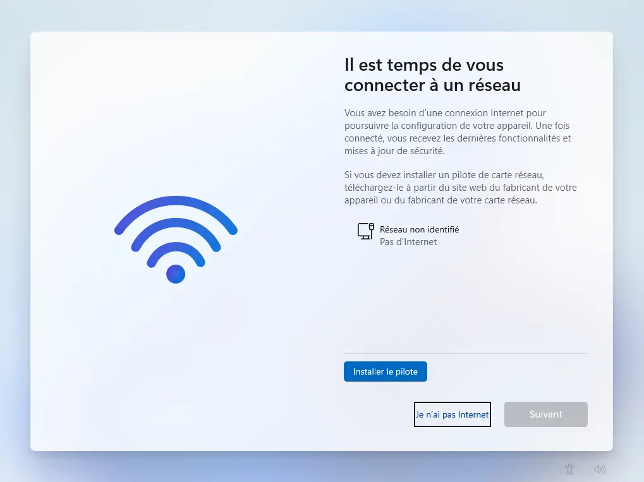The image size is (644, 482).
Task: Click the dot of the Wi-Fi symbol
Action: click(176, 274)
